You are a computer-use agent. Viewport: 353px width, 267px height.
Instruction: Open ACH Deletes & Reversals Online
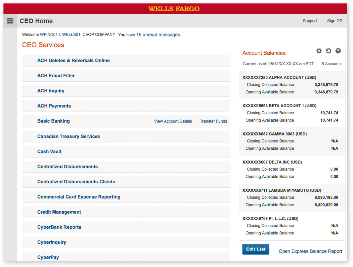73,60
